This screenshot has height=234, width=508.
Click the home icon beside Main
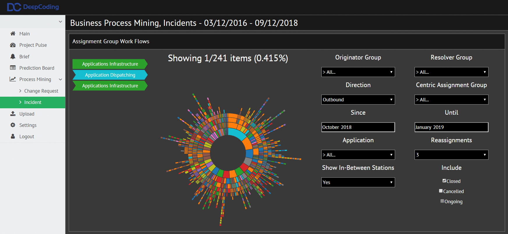pyautogui.click(x=13, y=34)
